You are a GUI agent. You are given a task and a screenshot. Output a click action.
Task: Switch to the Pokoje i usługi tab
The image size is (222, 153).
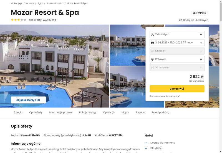(x=88, y=112)
